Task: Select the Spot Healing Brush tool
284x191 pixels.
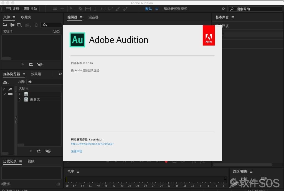Action: pos(125,9)
